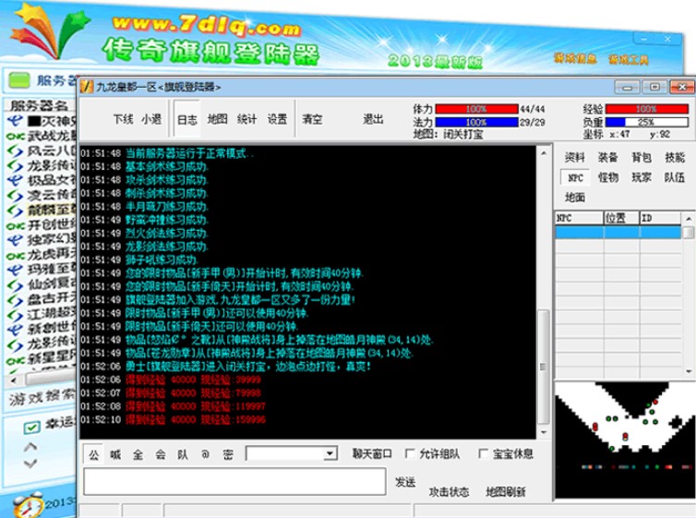
Task: Click the CNC icon beside 开创世 entry
Action: [15, 225]
